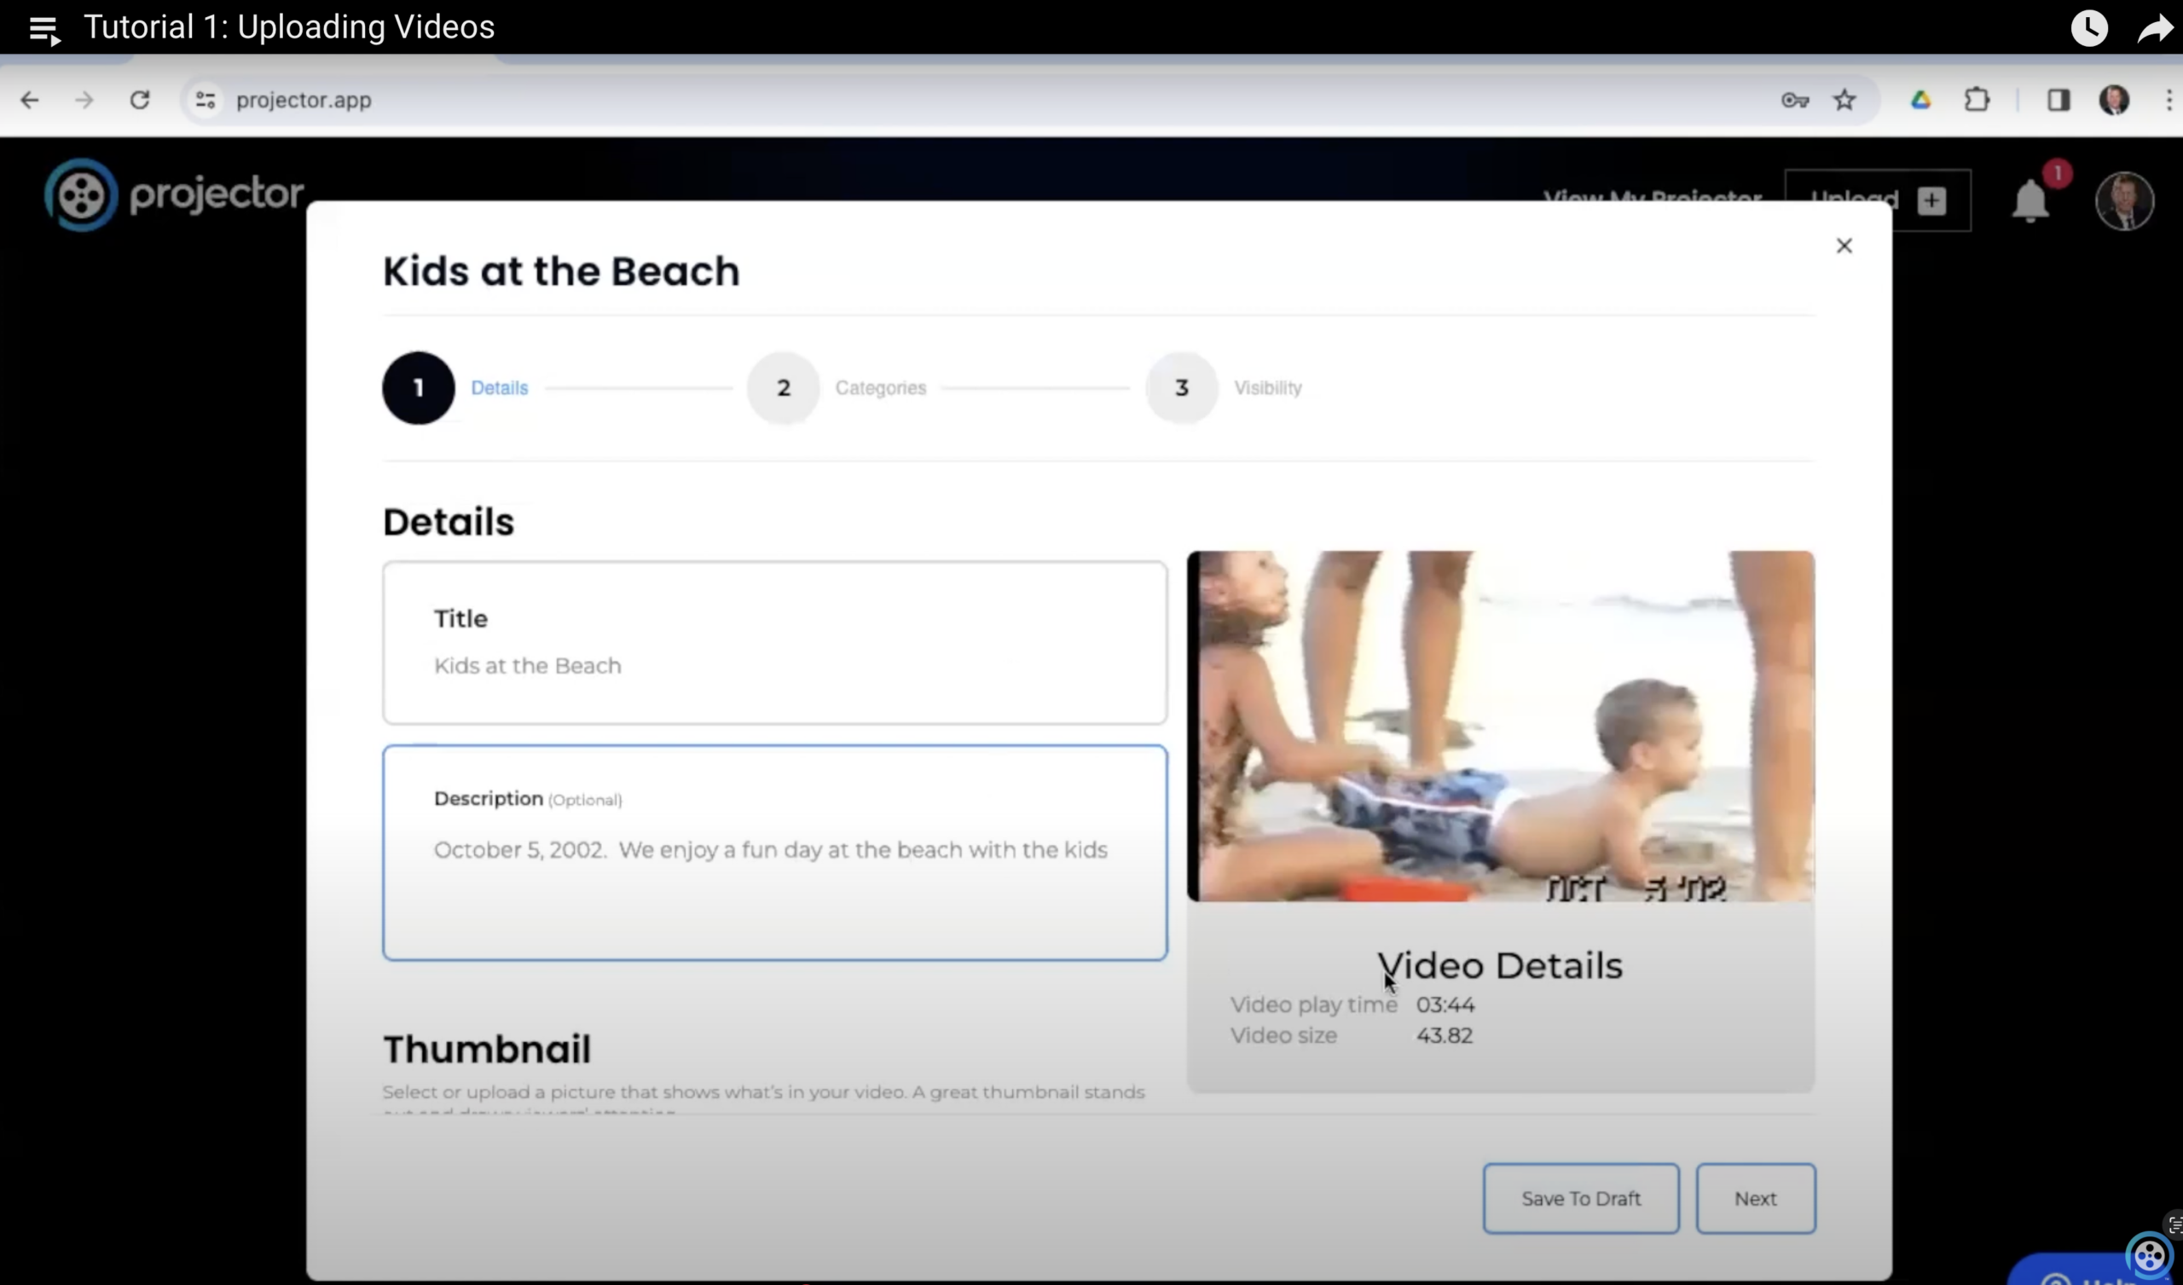Open notifications bell icon
Screen dimensions: 2183x1285
click(x=2030, y=201)
